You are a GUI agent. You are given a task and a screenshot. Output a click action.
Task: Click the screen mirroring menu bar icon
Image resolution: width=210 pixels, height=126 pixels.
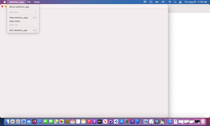click(151, 2)
